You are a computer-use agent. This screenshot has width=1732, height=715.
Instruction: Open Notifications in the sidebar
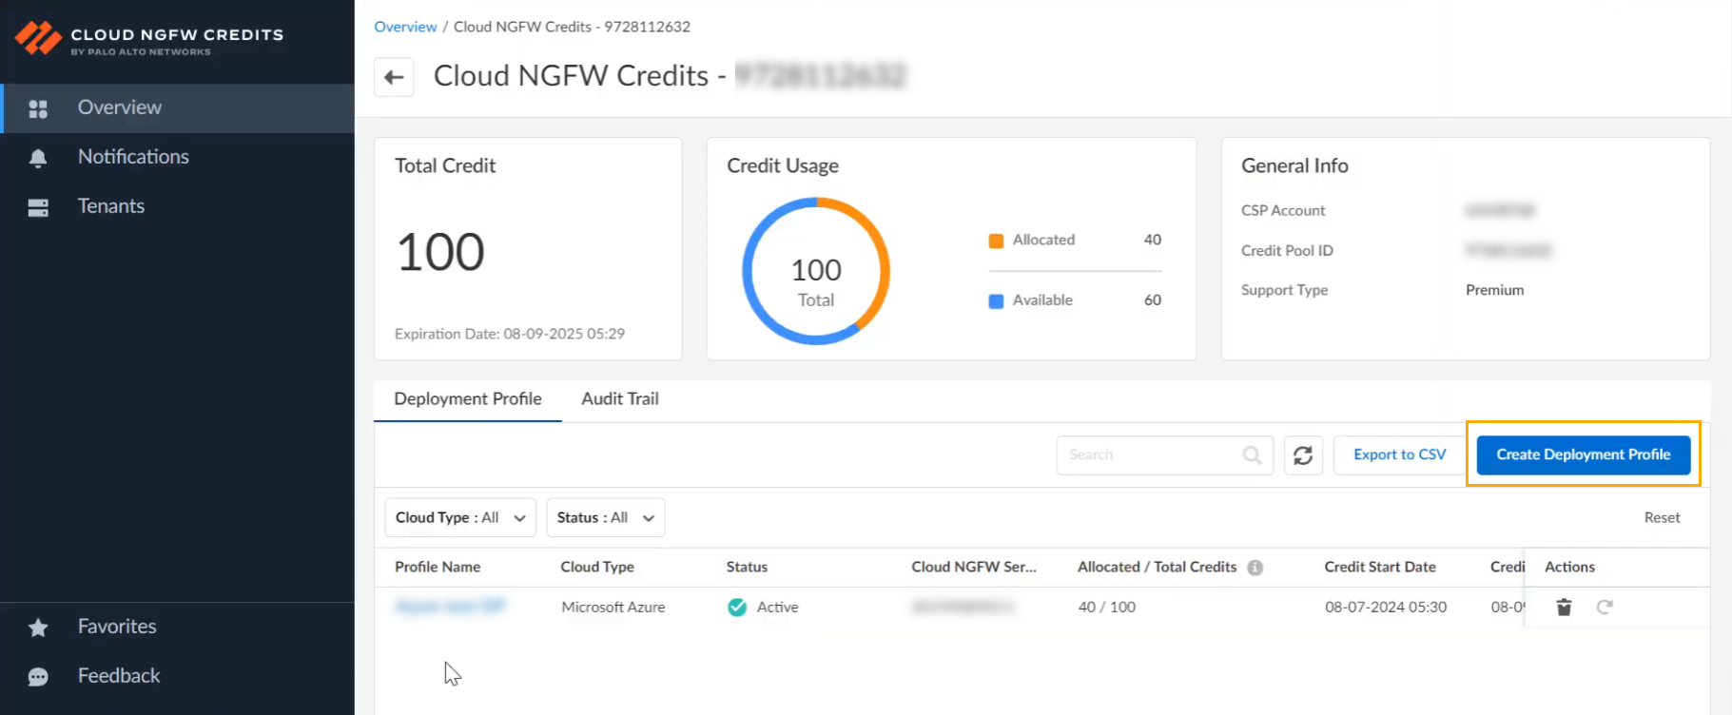178,158
